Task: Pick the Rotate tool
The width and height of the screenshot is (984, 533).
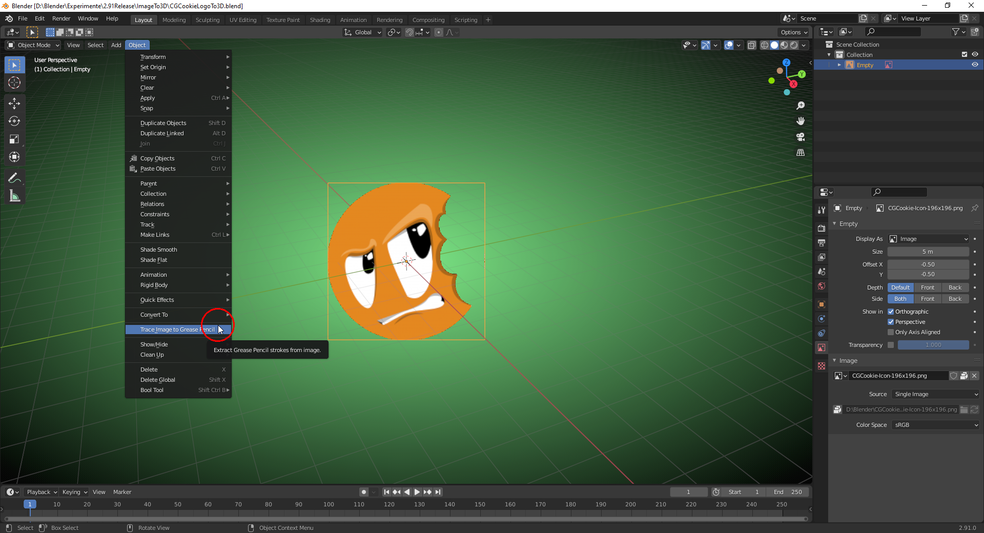Action: point(14,121)
